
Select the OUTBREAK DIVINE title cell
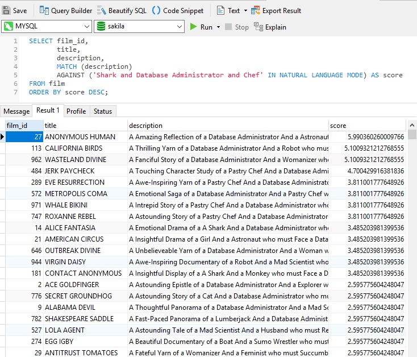(x=85, y=251)
